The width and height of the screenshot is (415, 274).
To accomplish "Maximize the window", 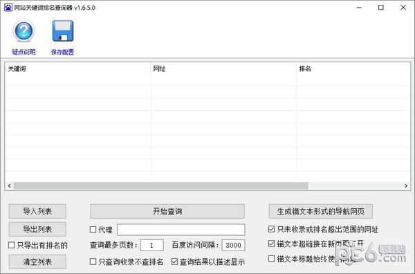I will pyautogui.click(x=381, y=8).
